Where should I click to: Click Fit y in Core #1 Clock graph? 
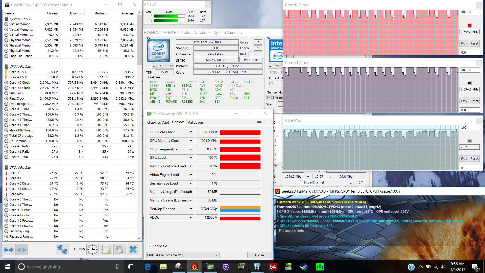(x=464, y=101)
